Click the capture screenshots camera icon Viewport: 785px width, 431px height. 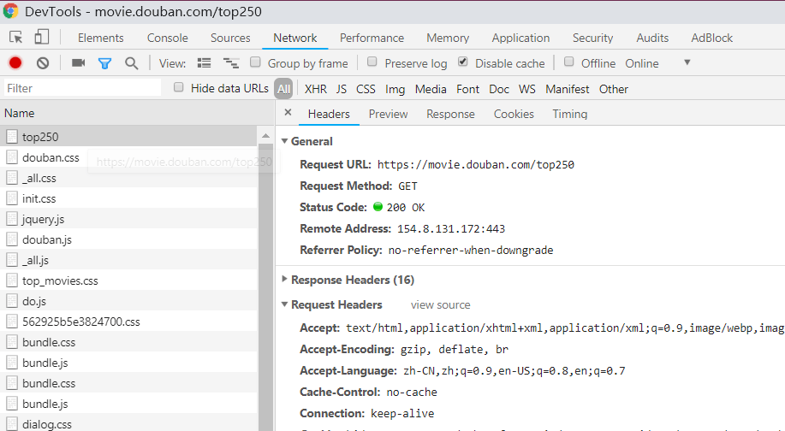(x=78, y=63)
